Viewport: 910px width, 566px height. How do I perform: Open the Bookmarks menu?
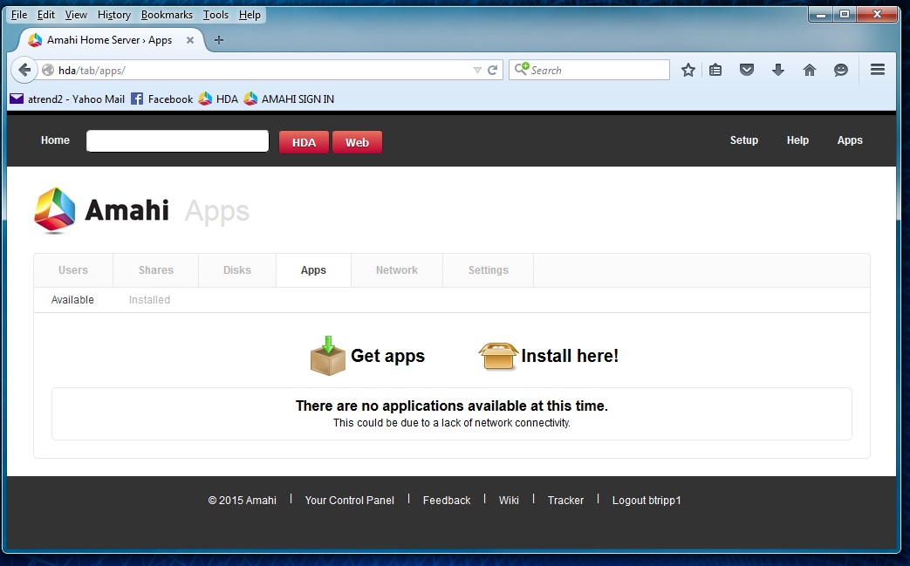click(x=167, y=15)
